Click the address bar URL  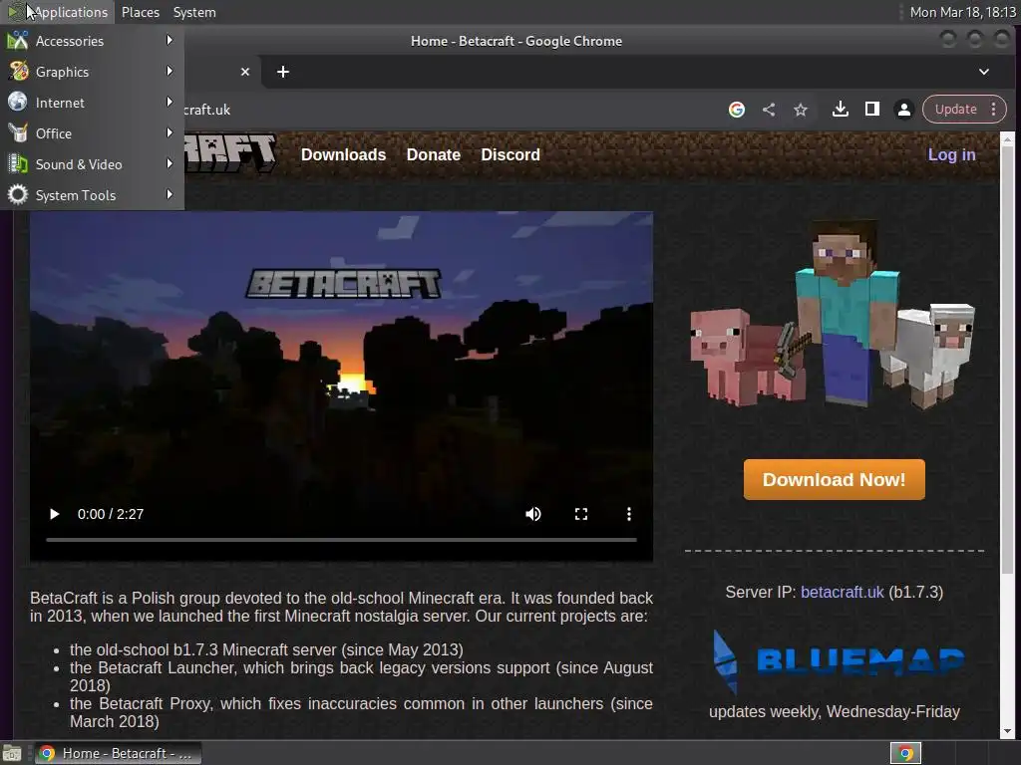(207, 110)
